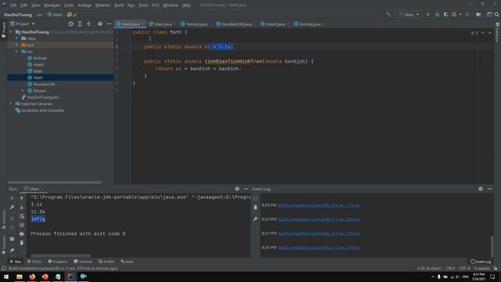Expand the Person class node

pos(23,91)
